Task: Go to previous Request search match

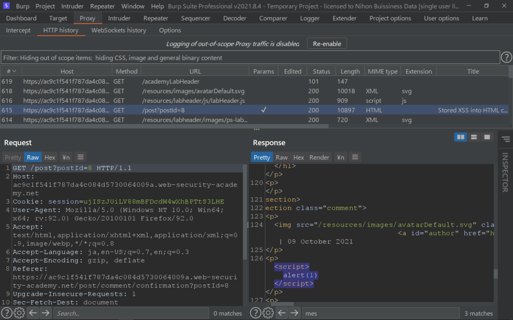Action: tap(32, 313)
